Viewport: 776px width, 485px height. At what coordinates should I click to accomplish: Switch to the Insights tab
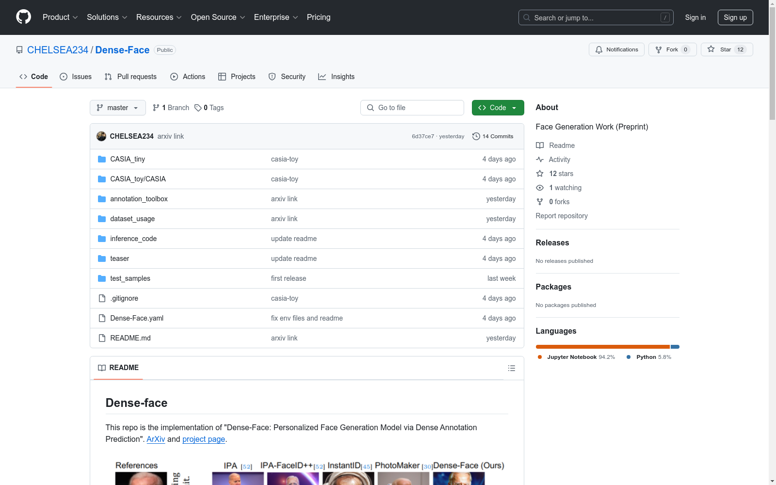337,77
